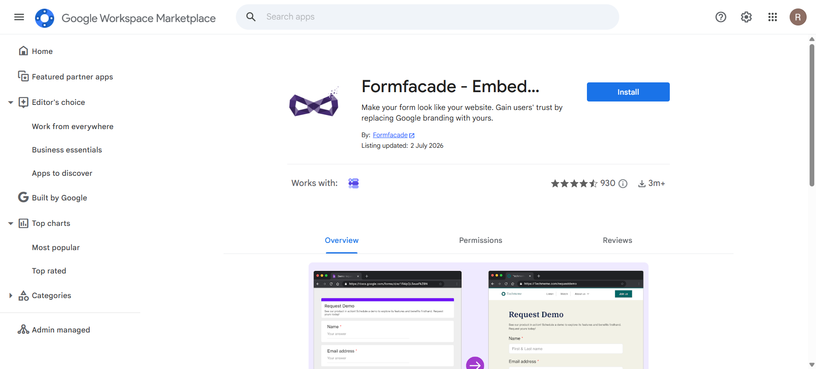
Task: Open Apps to discover
Action: click(62, 173)
